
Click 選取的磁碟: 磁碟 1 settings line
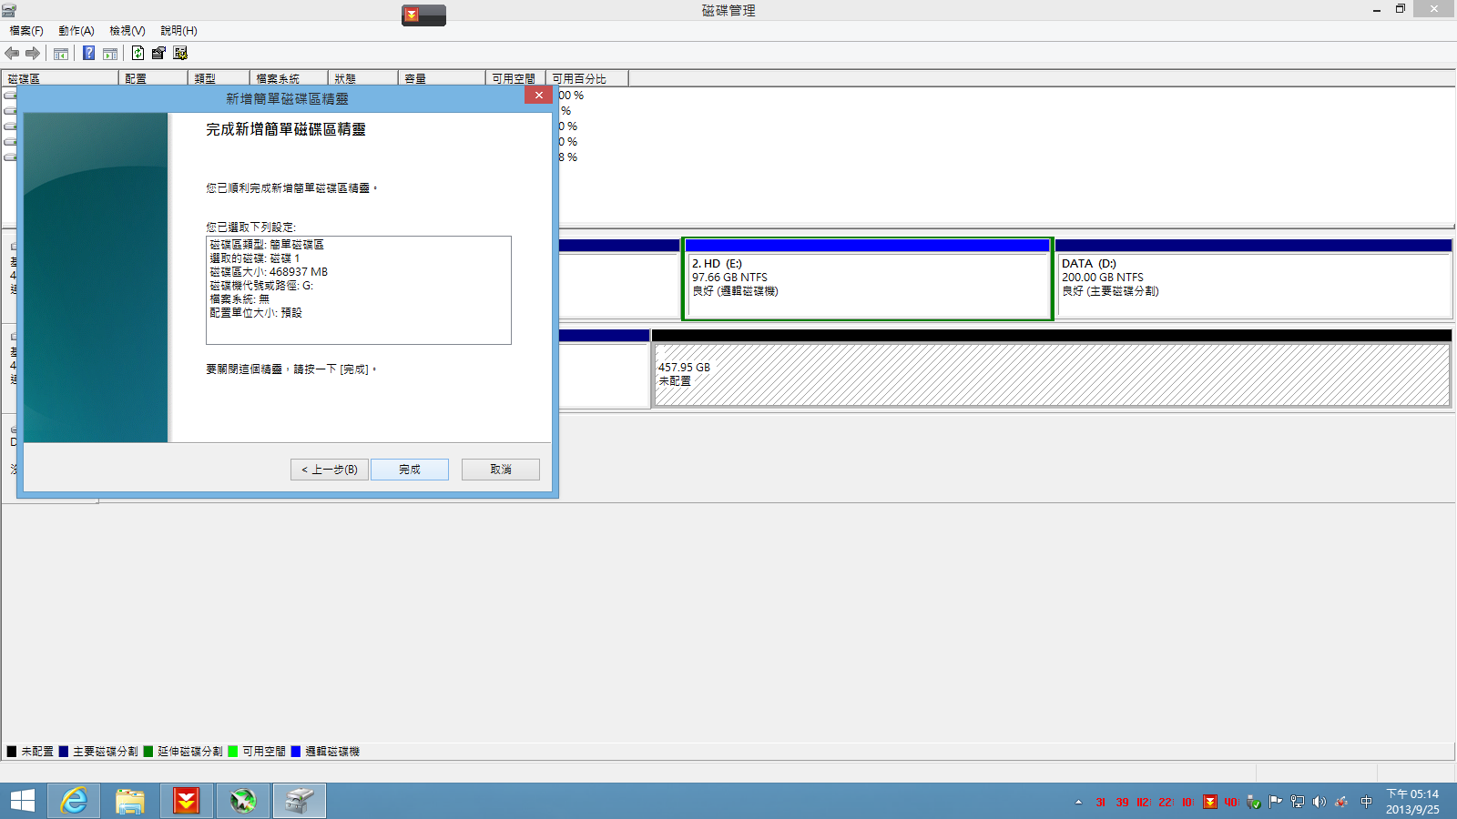tap(255, 258)
